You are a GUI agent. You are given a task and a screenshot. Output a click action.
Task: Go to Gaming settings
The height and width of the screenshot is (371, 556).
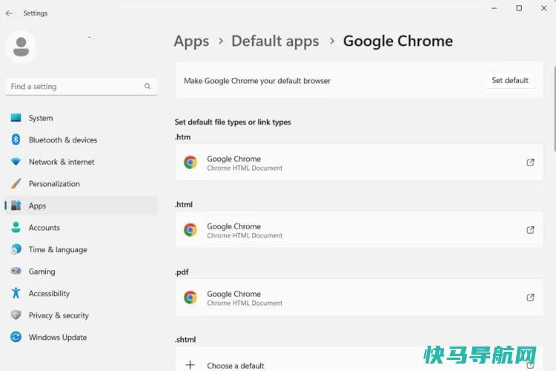click(82, 272)
